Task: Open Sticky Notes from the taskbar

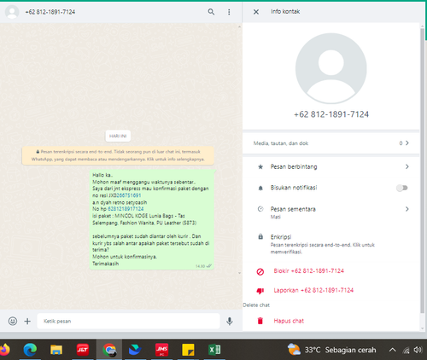Action: click(x=188, y=350)
